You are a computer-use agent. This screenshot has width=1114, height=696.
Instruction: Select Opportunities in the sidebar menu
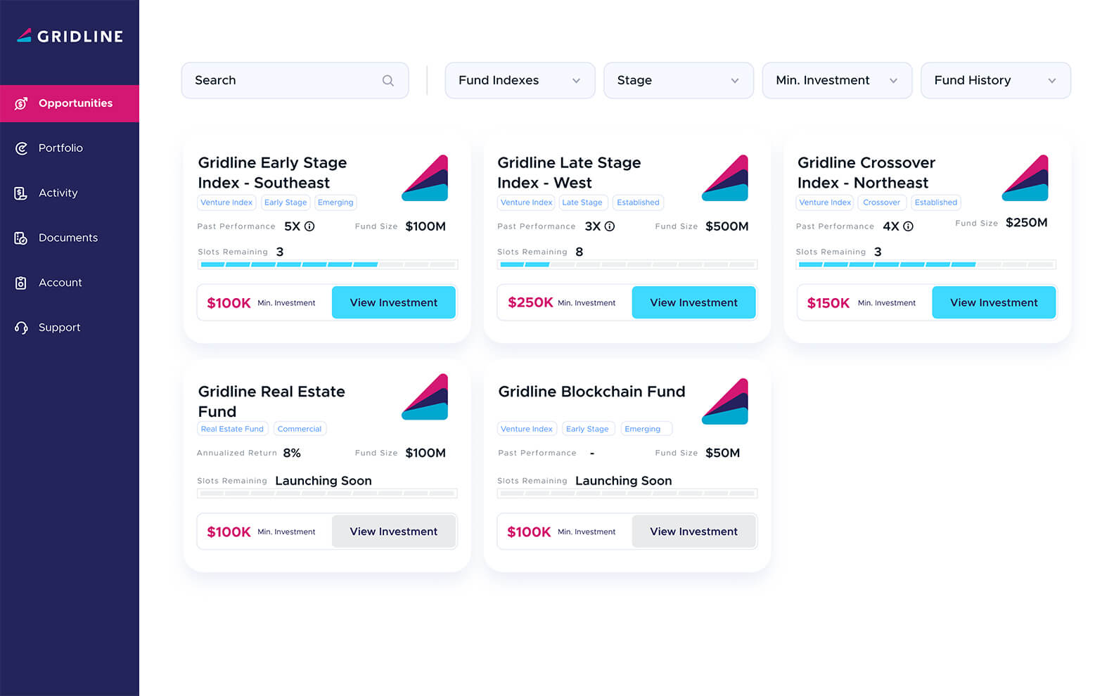tap(75, 103)
